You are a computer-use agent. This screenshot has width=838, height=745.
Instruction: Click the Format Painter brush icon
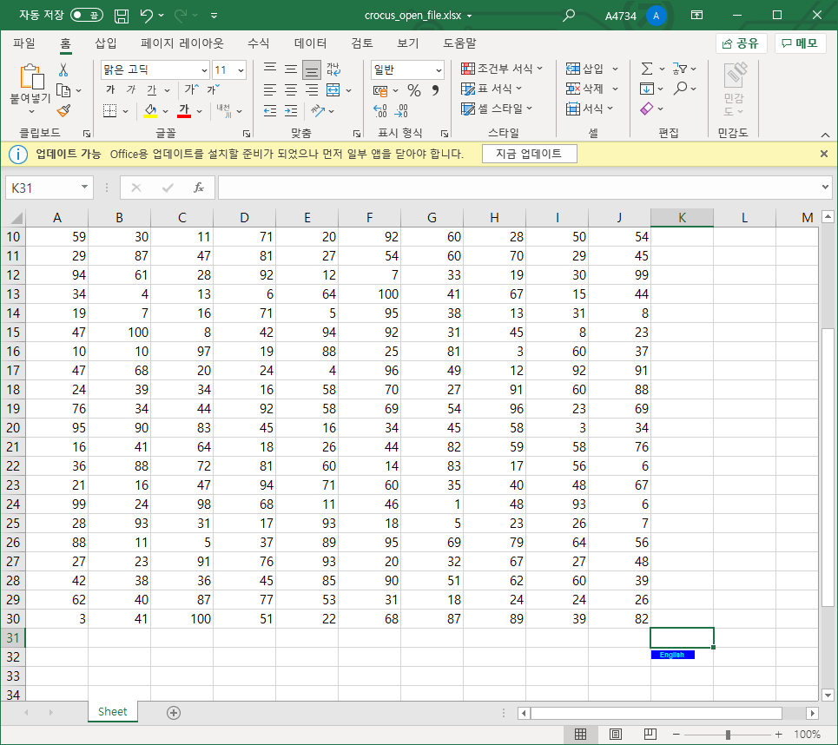tap(63, 110)
